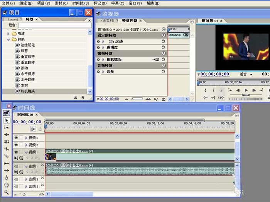This screenshot has width=270, height=202.
Task: Click the marker icon in the timeline header
Action: pos(40,129)
